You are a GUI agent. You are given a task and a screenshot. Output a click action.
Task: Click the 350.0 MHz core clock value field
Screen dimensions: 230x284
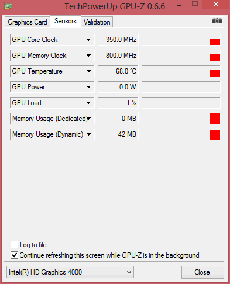118,40
